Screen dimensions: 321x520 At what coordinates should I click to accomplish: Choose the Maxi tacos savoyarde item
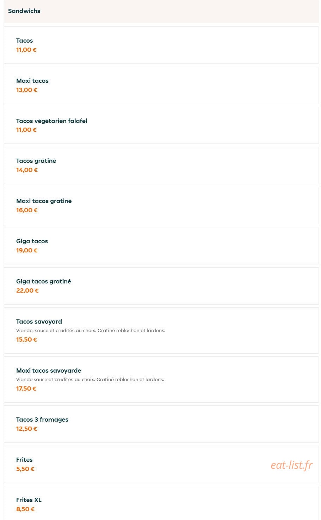[161, 380]
